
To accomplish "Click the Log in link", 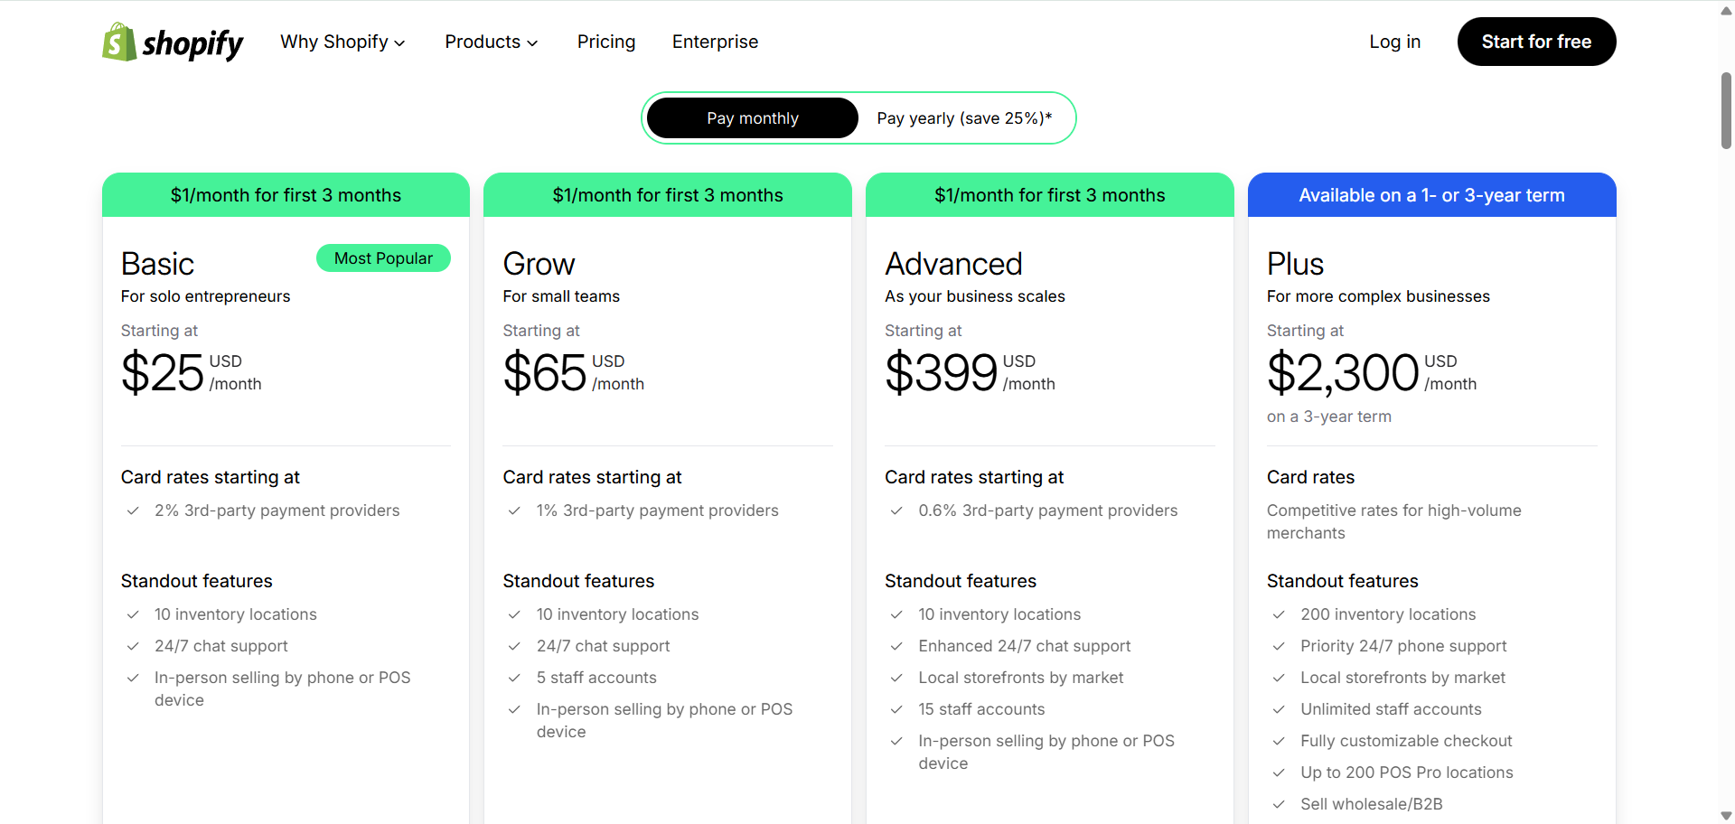I will [1394, 42].
